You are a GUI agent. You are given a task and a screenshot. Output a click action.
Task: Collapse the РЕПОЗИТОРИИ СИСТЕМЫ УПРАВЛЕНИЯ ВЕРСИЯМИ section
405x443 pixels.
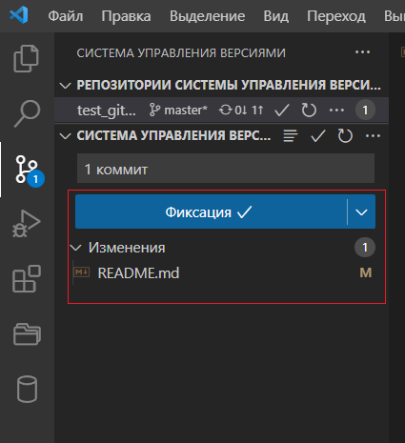(x=65, y=86)
